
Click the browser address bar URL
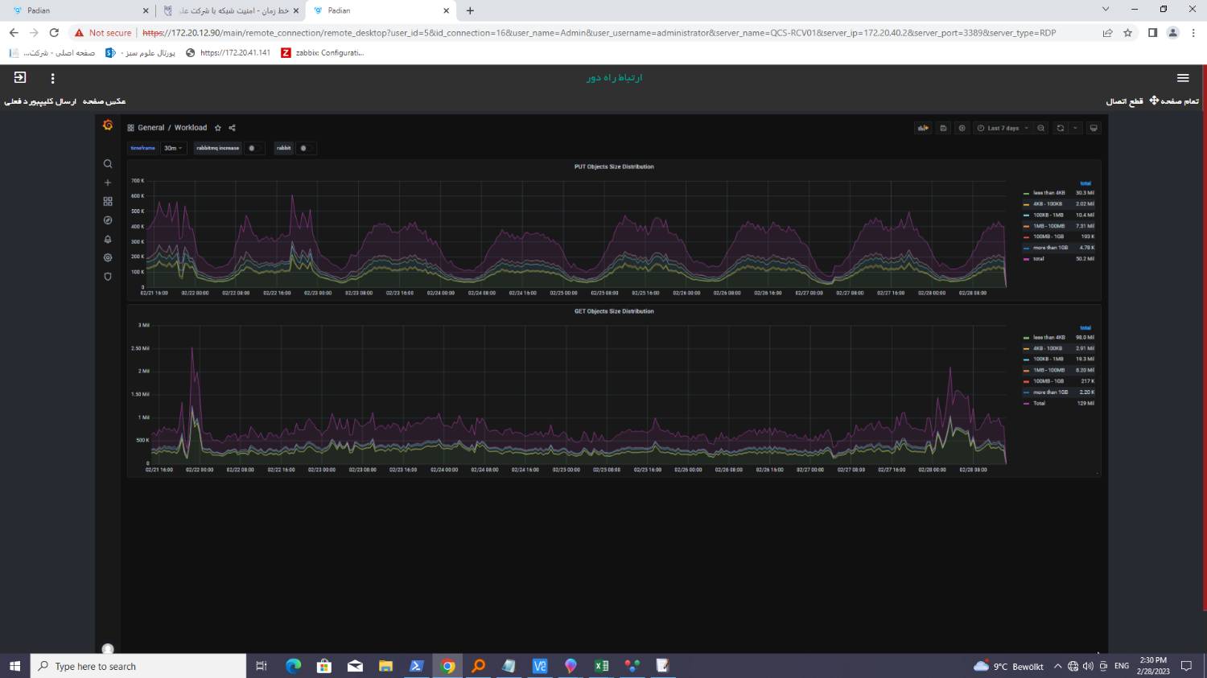click(599, 33)
